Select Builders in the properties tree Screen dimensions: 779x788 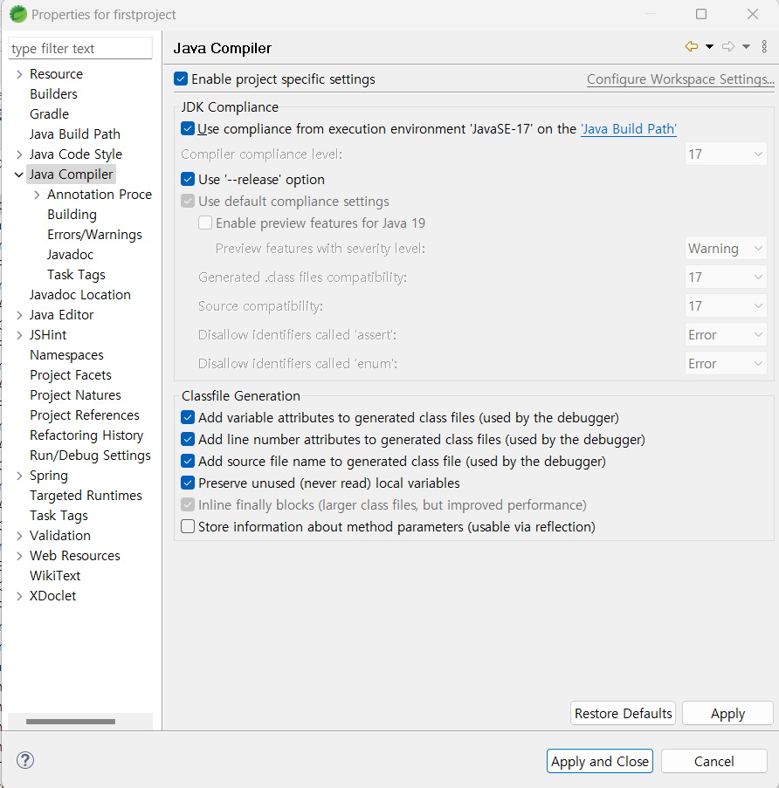click(53, 94)
